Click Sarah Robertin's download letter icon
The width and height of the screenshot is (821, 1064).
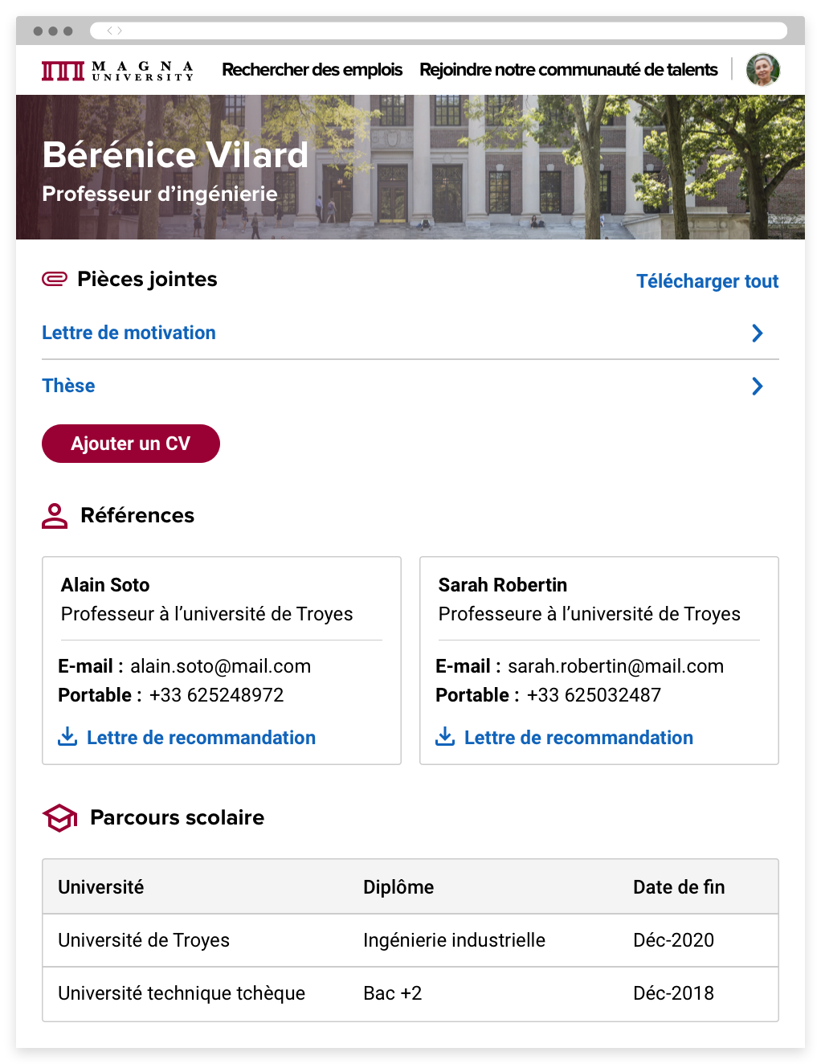pos(445,737)
